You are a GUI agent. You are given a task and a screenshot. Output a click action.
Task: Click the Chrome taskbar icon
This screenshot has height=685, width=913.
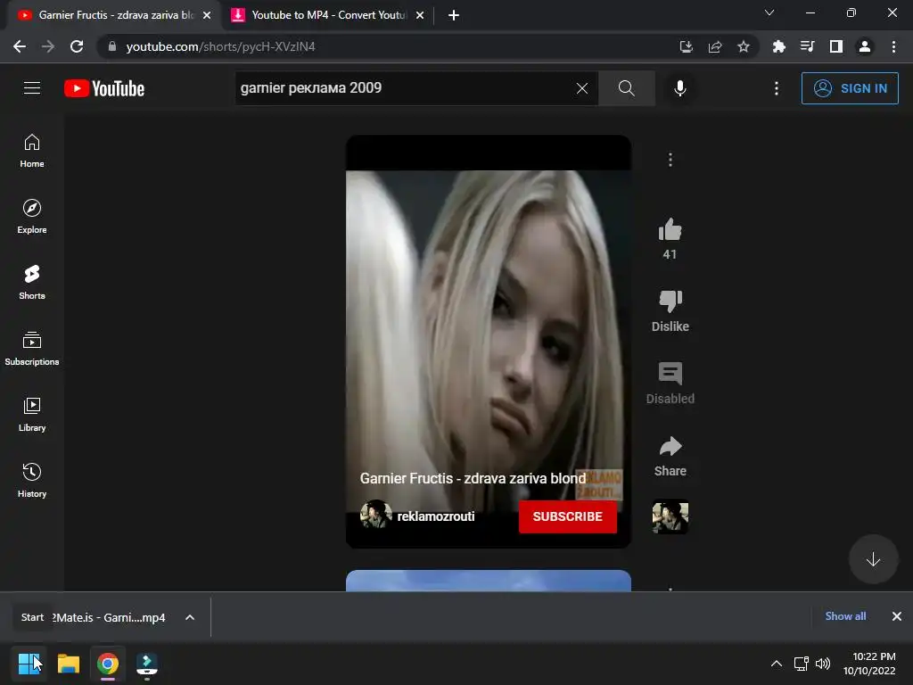tap(108, 664)
